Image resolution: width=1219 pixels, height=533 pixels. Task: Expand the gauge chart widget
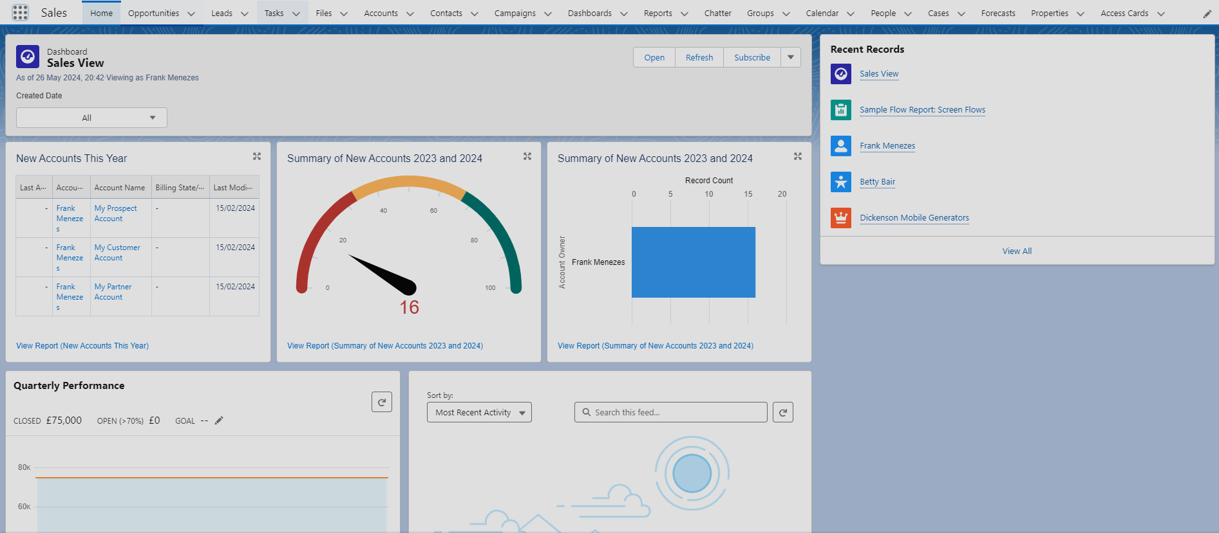click(x=527, y=156)
